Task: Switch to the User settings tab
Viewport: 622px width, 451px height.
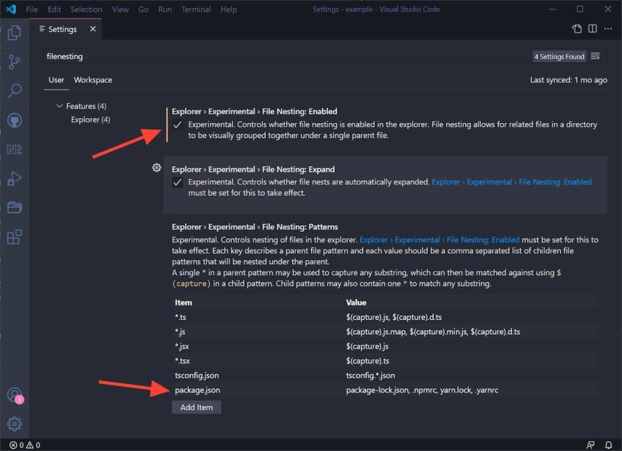Action: coord(57,80)
